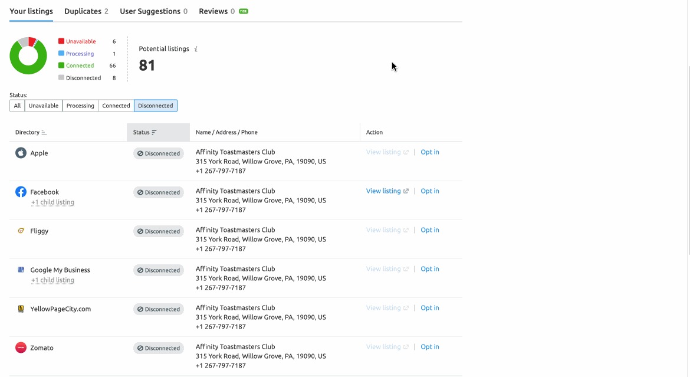Switch to the User Suggestions tab
The image size is (690, 377).
coord(153,11)
